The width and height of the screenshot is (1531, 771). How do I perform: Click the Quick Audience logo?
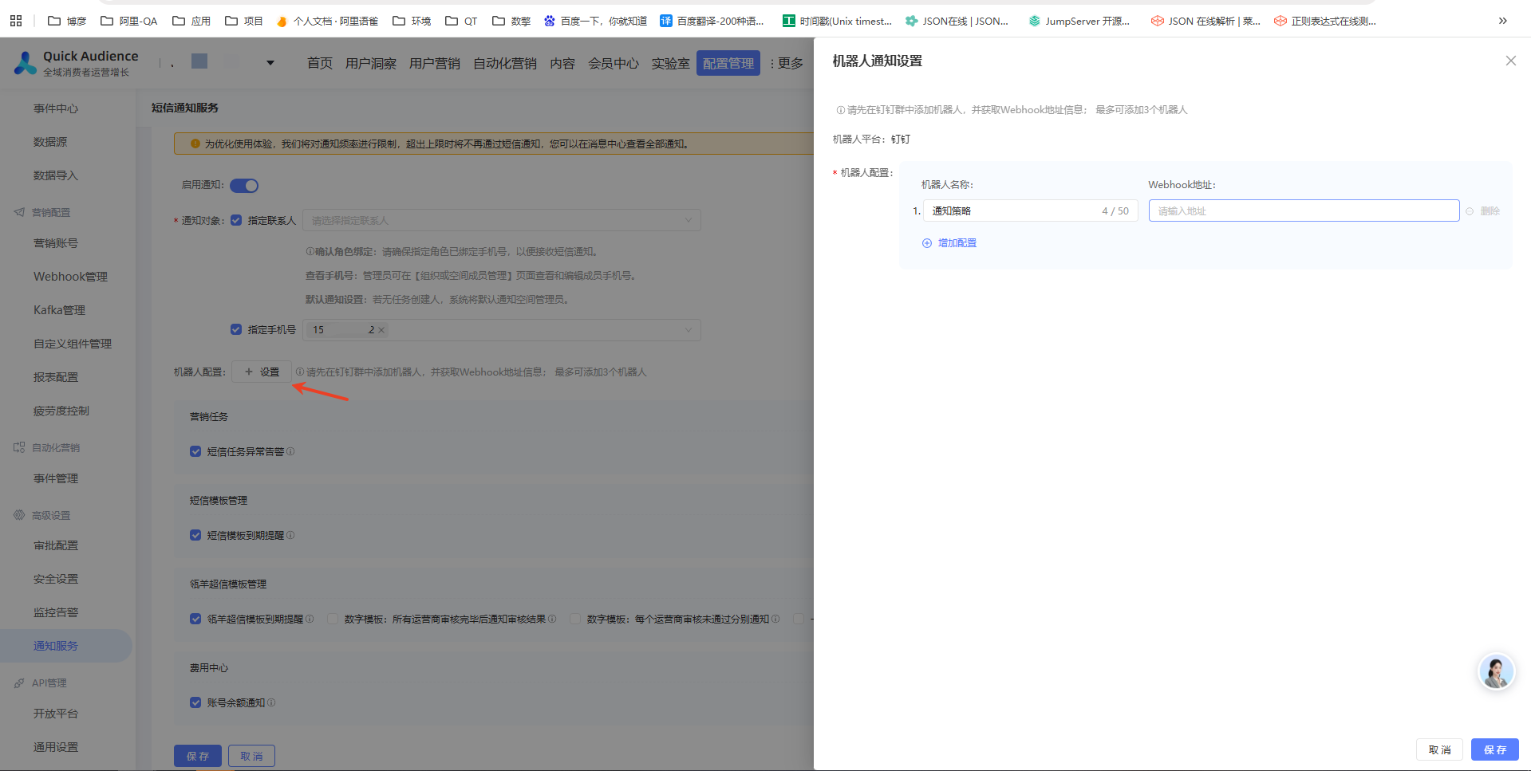[x=77, y=63]
